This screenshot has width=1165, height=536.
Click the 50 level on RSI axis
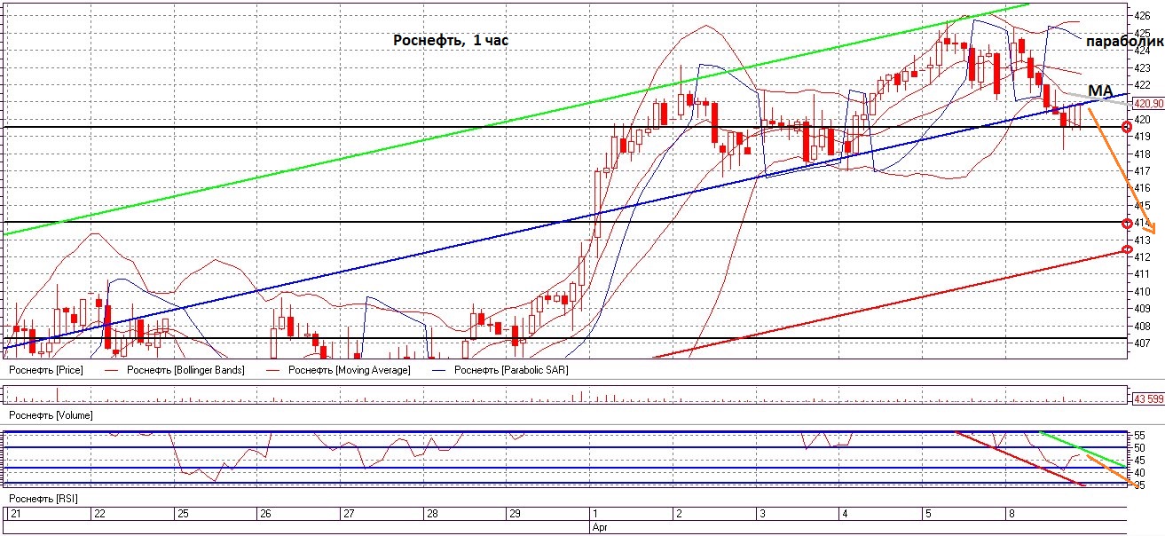[x=1140, y=448]
